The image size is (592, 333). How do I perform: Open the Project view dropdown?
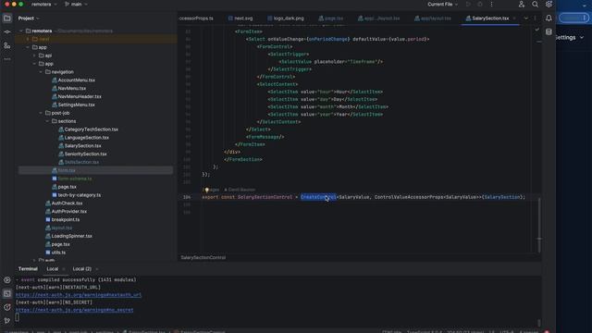tap(29, 18)
